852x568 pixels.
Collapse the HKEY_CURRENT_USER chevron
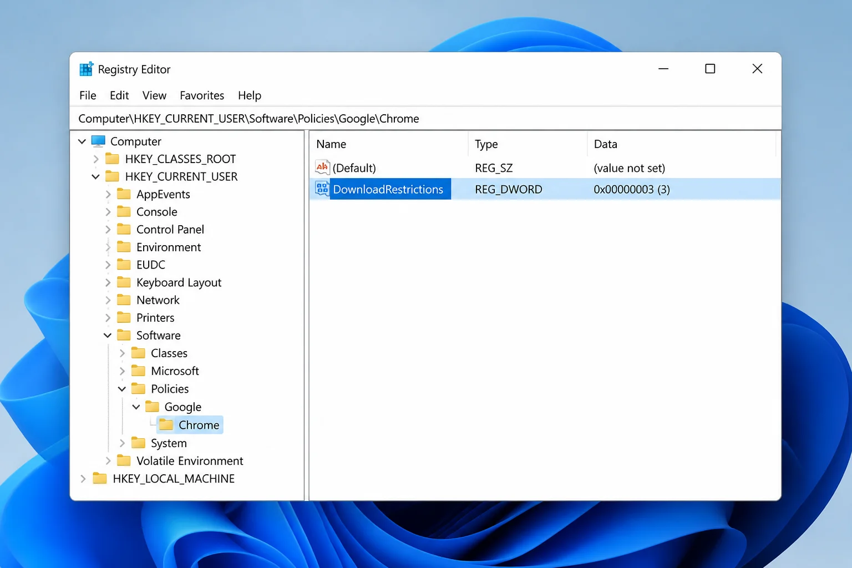(x=95, y=176)
